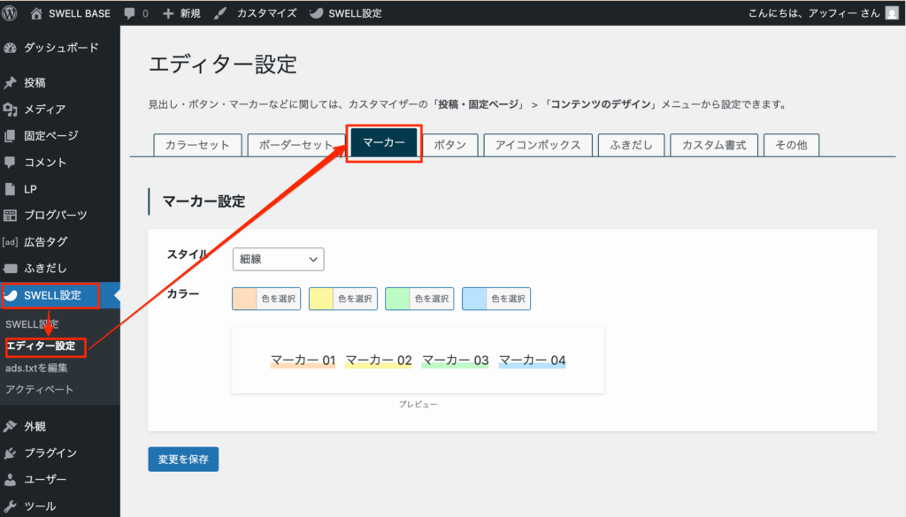906x517 pixels.
Task: Expand the 外観 sidebar menu
Action: (9, 426)
